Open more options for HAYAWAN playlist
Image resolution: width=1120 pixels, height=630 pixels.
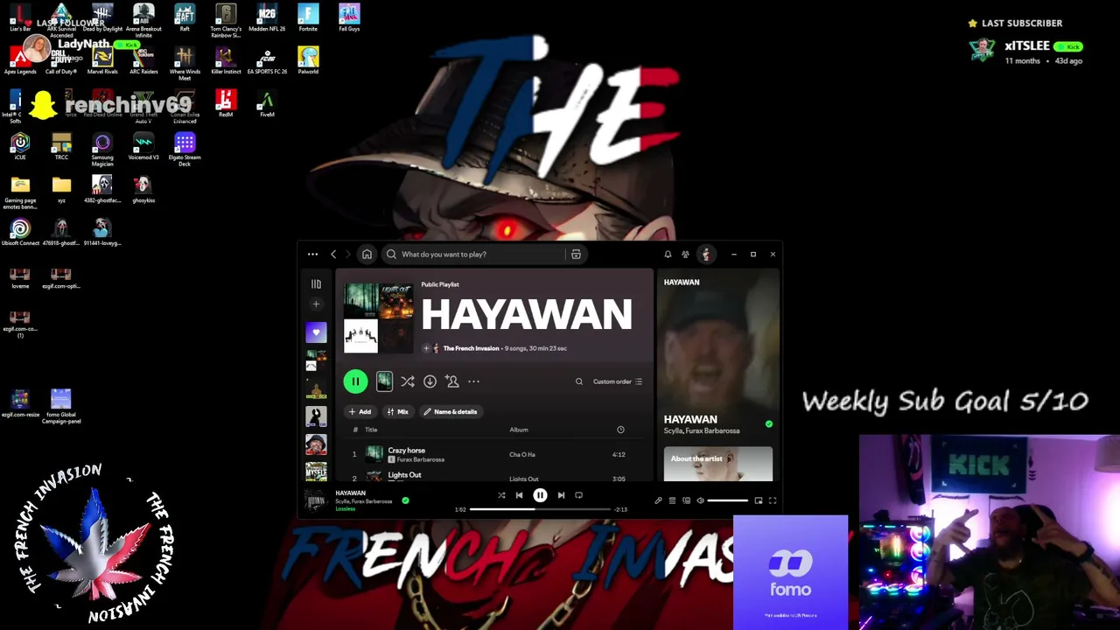pyautogui.click(x=473, y=381)
